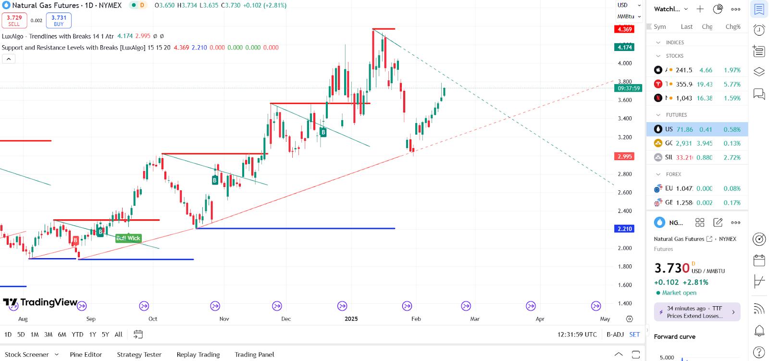Screen dimensions: 769x361
Task: Maximize the bottom panel with the square icon
Action: point(636,355)
